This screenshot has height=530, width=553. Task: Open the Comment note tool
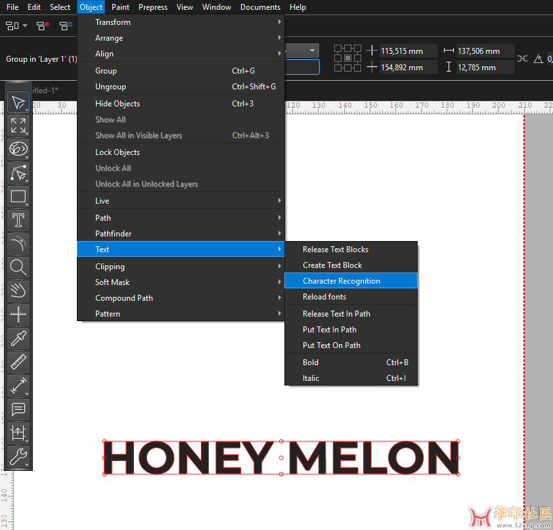point(18,409)
